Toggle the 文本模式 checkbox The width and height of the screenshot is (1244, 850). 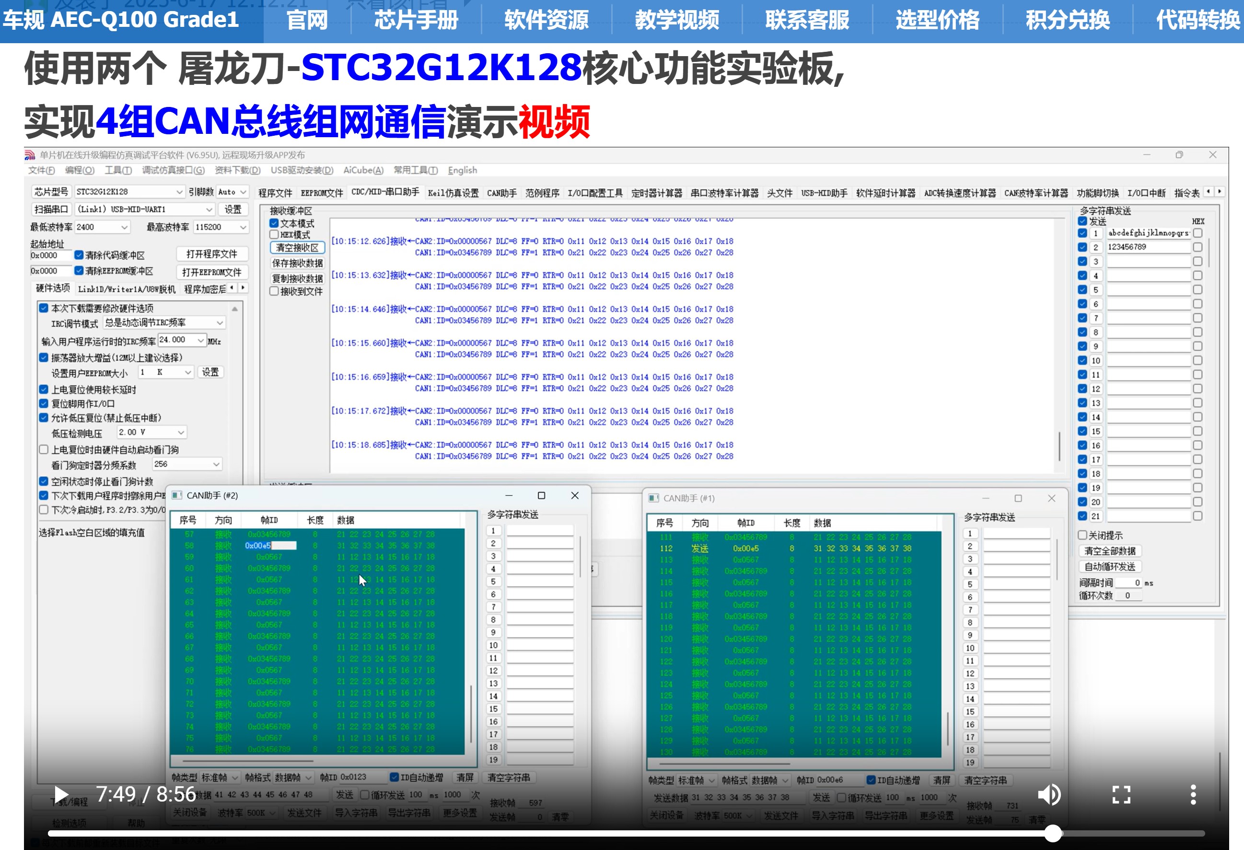point(274,224)
